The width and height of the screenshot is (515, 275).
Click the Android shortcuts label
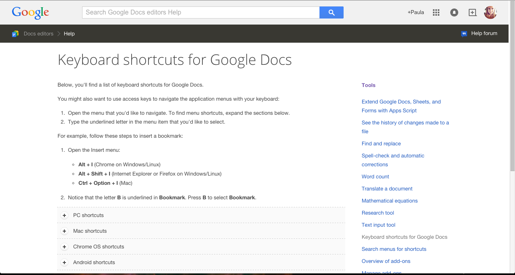[94, 263]
